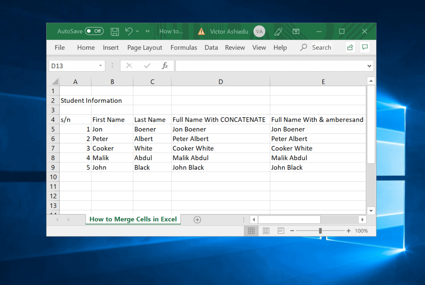This screenshot has width=425, height=285.
Task: Open the Comments panel icon
Action: pos(365,47)
